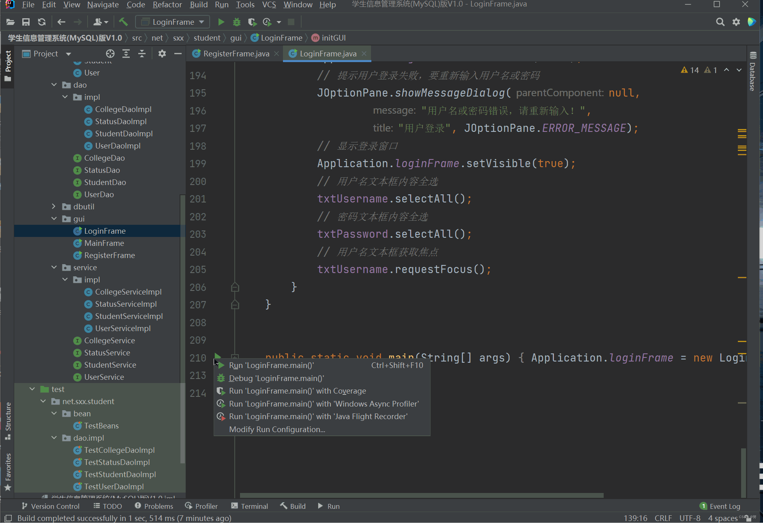Switch to RegisterFrame.java tab
This screenshot has height=523, width=763.
[236, 54]
